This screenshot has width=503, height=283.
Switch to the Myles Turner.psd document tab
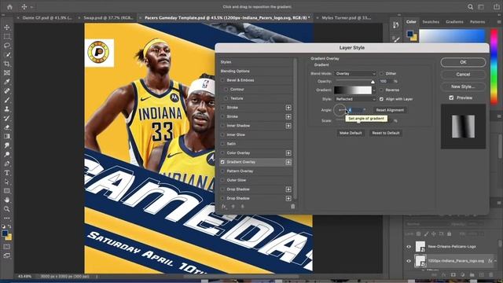[x=346, y=18]
